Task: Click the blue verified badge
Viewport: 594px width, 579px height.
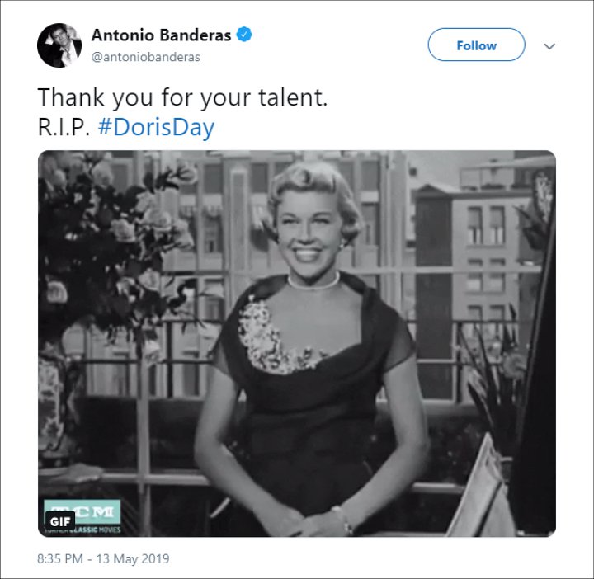Action: click(x=244, y=35)
